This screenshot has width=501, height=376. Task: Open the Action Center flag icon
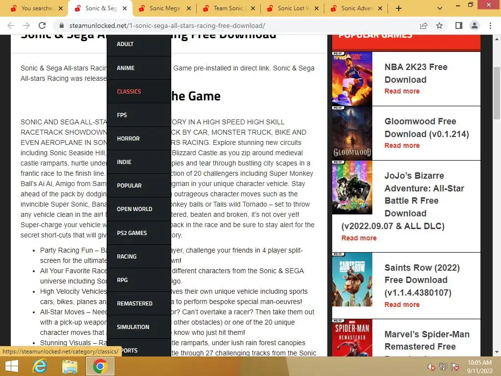(x=455, y=367)
